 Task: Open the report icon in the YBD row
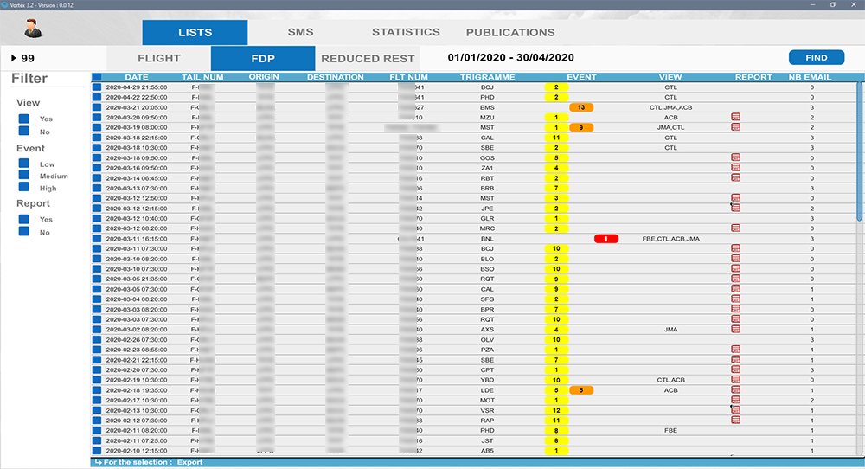[x=735, y=380]
